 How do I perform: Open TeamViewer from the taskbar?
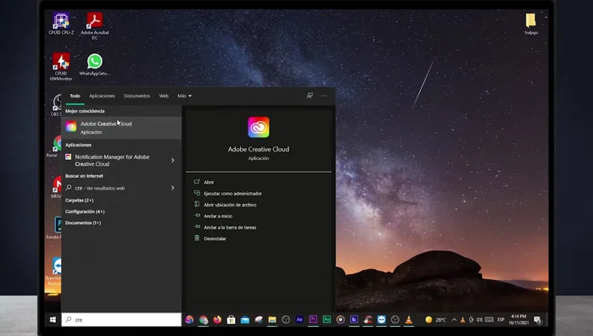tap(381, 320)
